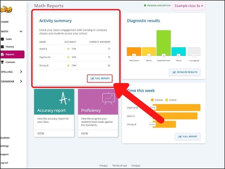Open Settings in sidebar
This screenshot has height=169, width=225.
(4, 146)
